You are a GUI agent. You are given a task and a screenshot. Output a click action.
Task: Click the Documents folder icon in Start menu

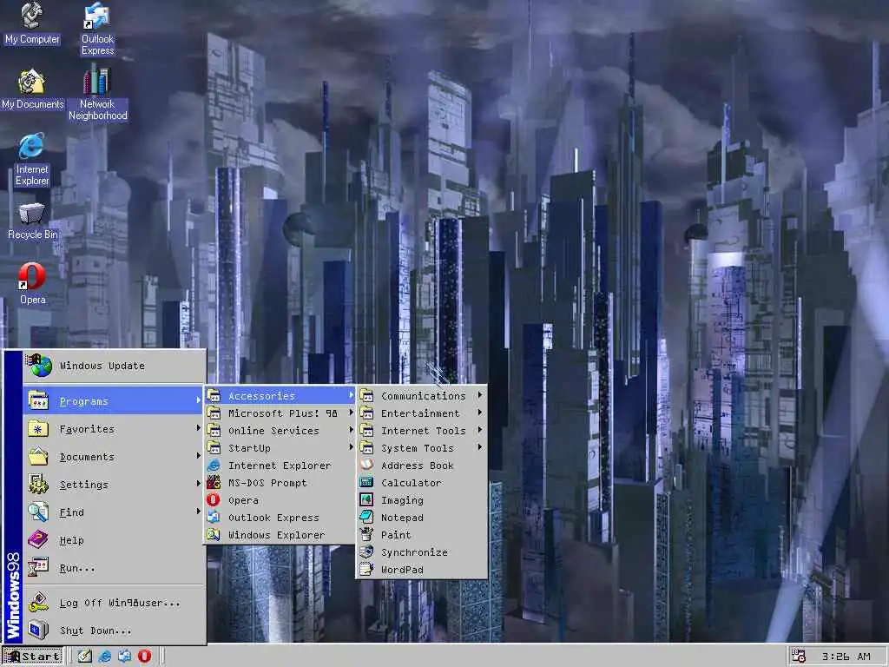[38, 456]
